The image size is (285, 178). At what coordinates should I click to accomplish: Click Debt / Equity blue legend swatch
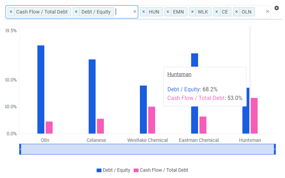99,170
